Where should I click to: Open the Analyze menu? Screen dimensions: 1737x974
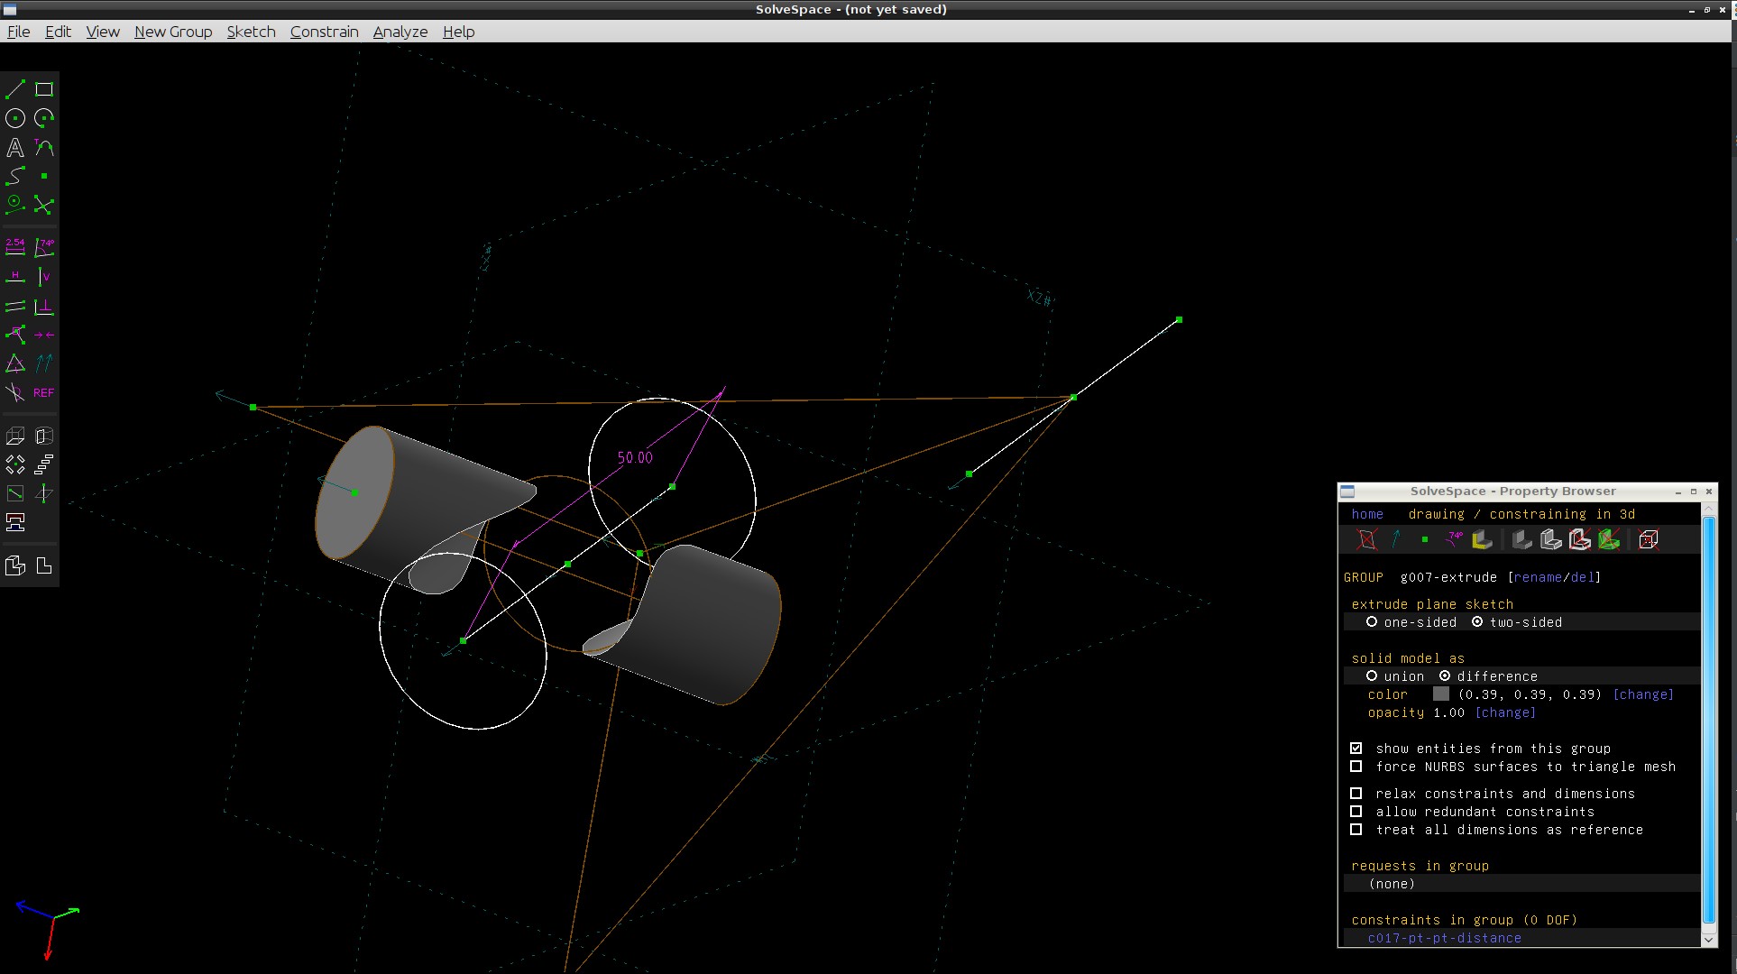coord(400,32)
